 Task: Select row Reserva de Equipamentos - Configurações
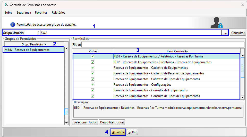click(x=156, y=85)
